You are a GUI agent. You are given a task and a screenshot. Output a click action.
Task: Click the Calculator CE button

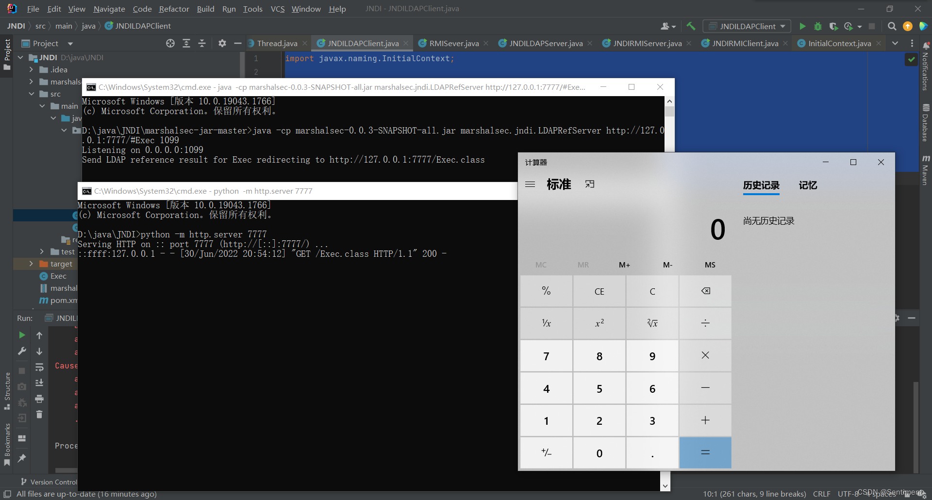point(599,291)
